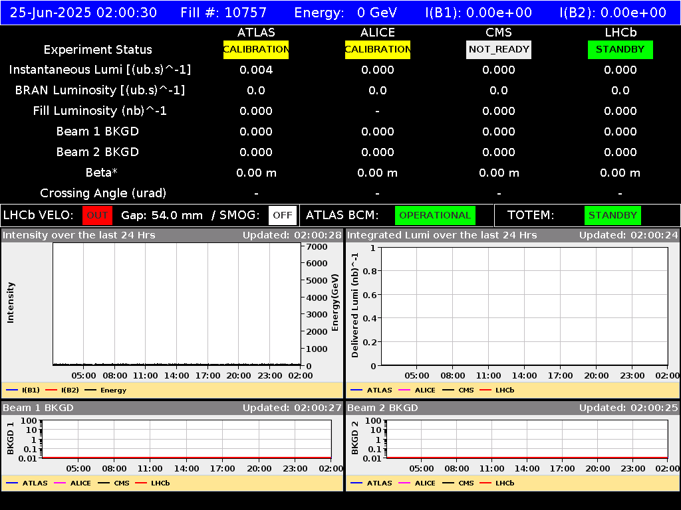Click the 14:00 tick on the Intensity chart

coord(177,376)
